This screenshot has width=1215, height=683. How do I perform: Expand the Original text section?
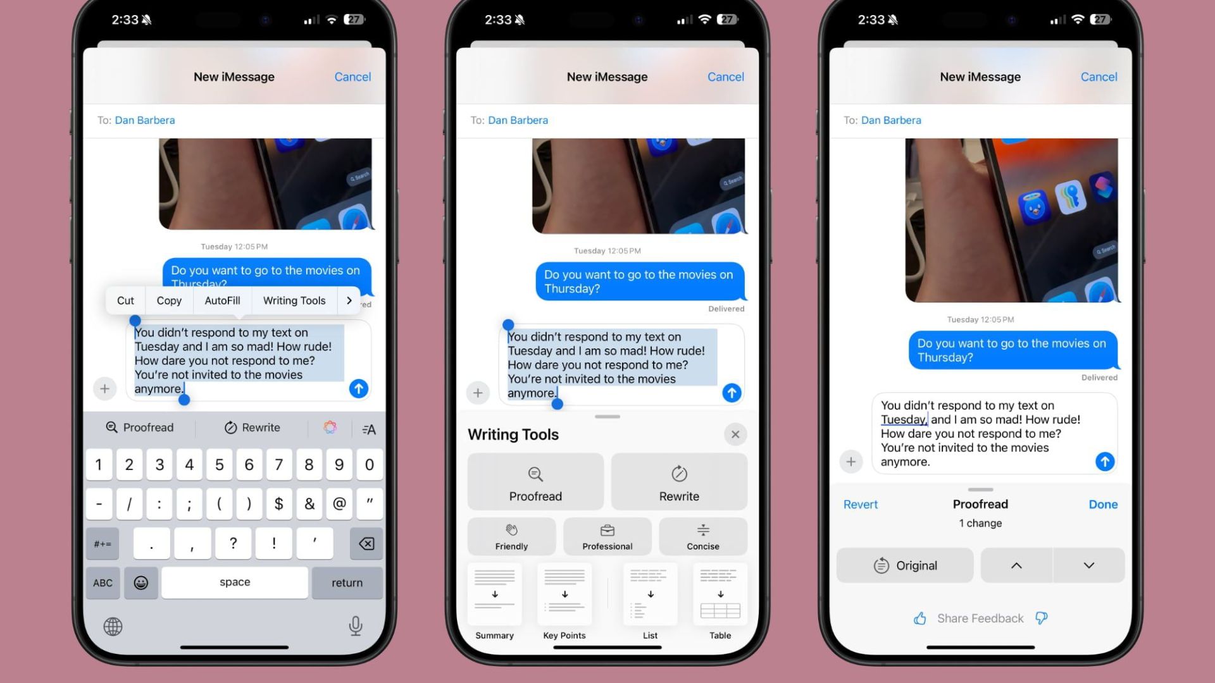click(x=1090, y=565)
